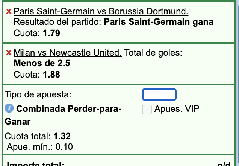Screen dimensions: 239x166
Task: Enable the Apues. VIP checkbox
Action: 147,110
